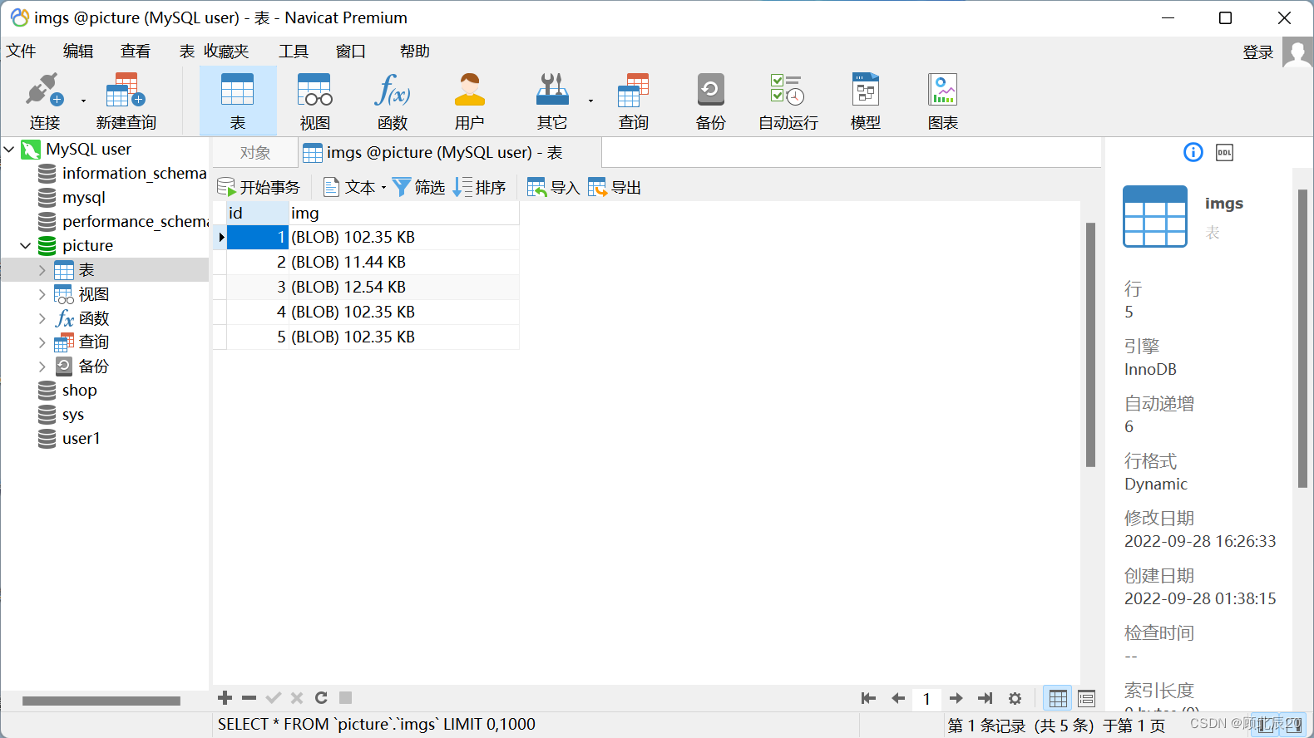Open the Favorites menu
This screenshot has width=1314, height=738.
pos(226,52)
